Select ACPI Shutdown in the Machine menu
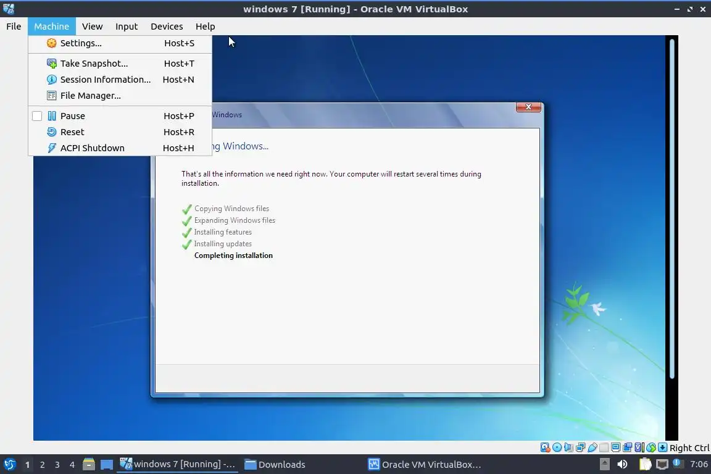711x474 pixels. click(120, 148)
